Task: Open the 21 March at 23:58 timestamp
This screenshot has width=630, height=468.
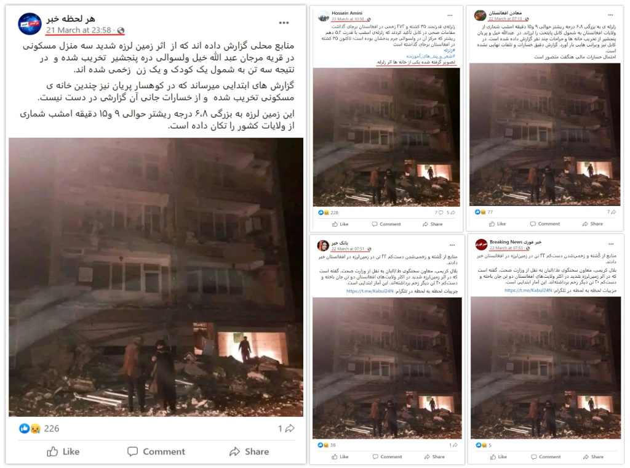Action: pyautogui.click(x=78, y=30)
